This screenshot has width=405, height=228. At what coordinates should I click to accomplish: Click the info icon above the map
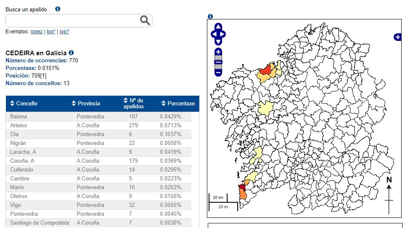point(210,16)
